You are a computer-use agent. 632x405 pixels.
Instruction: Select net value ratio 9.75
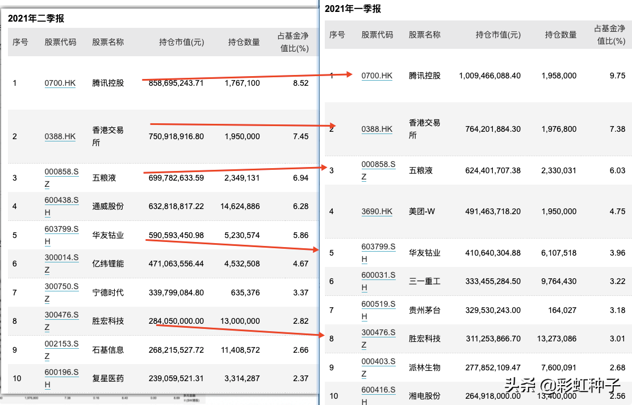617,76
